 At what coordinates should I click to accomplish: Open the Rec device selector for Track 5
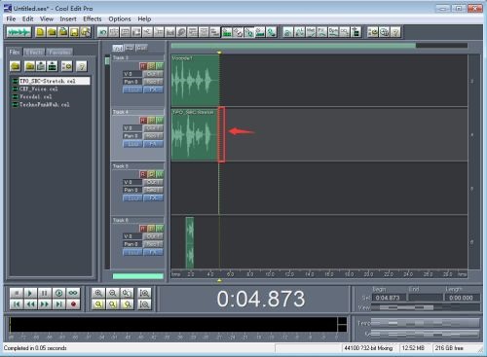pos(153,190)
